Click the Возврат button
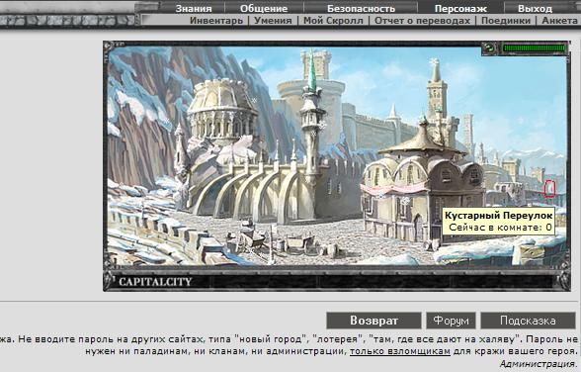The height and width of the screenshot is (372, 581). (373, 321)
